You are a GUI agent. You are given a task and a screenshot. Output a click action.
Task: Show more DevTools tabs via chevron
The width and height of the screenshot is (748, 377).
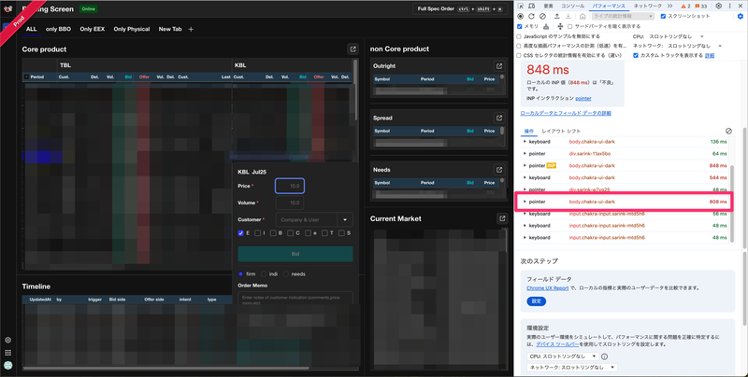669,7
